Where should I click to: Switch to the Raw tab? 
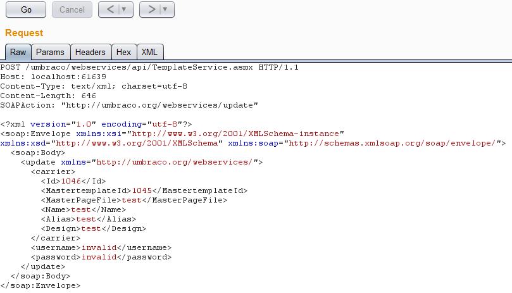pos(18,53)
